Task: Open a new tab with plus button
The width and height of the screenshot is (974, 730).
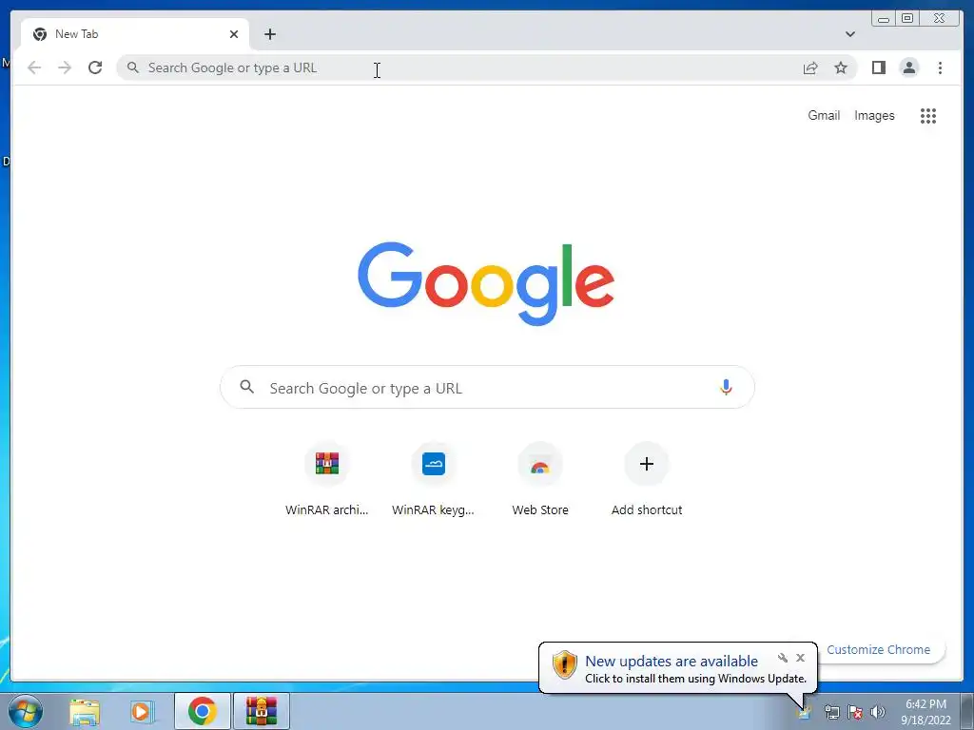Action: 269,34
